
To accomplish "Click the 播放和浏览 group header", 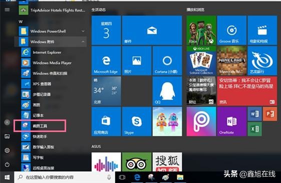I will (195, 9).
